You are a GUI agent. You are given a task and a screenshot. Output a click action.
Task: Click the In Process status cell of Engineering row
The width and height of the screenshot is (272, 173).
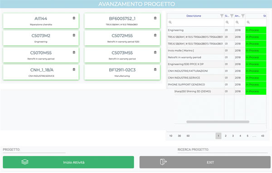pos(256,30)
